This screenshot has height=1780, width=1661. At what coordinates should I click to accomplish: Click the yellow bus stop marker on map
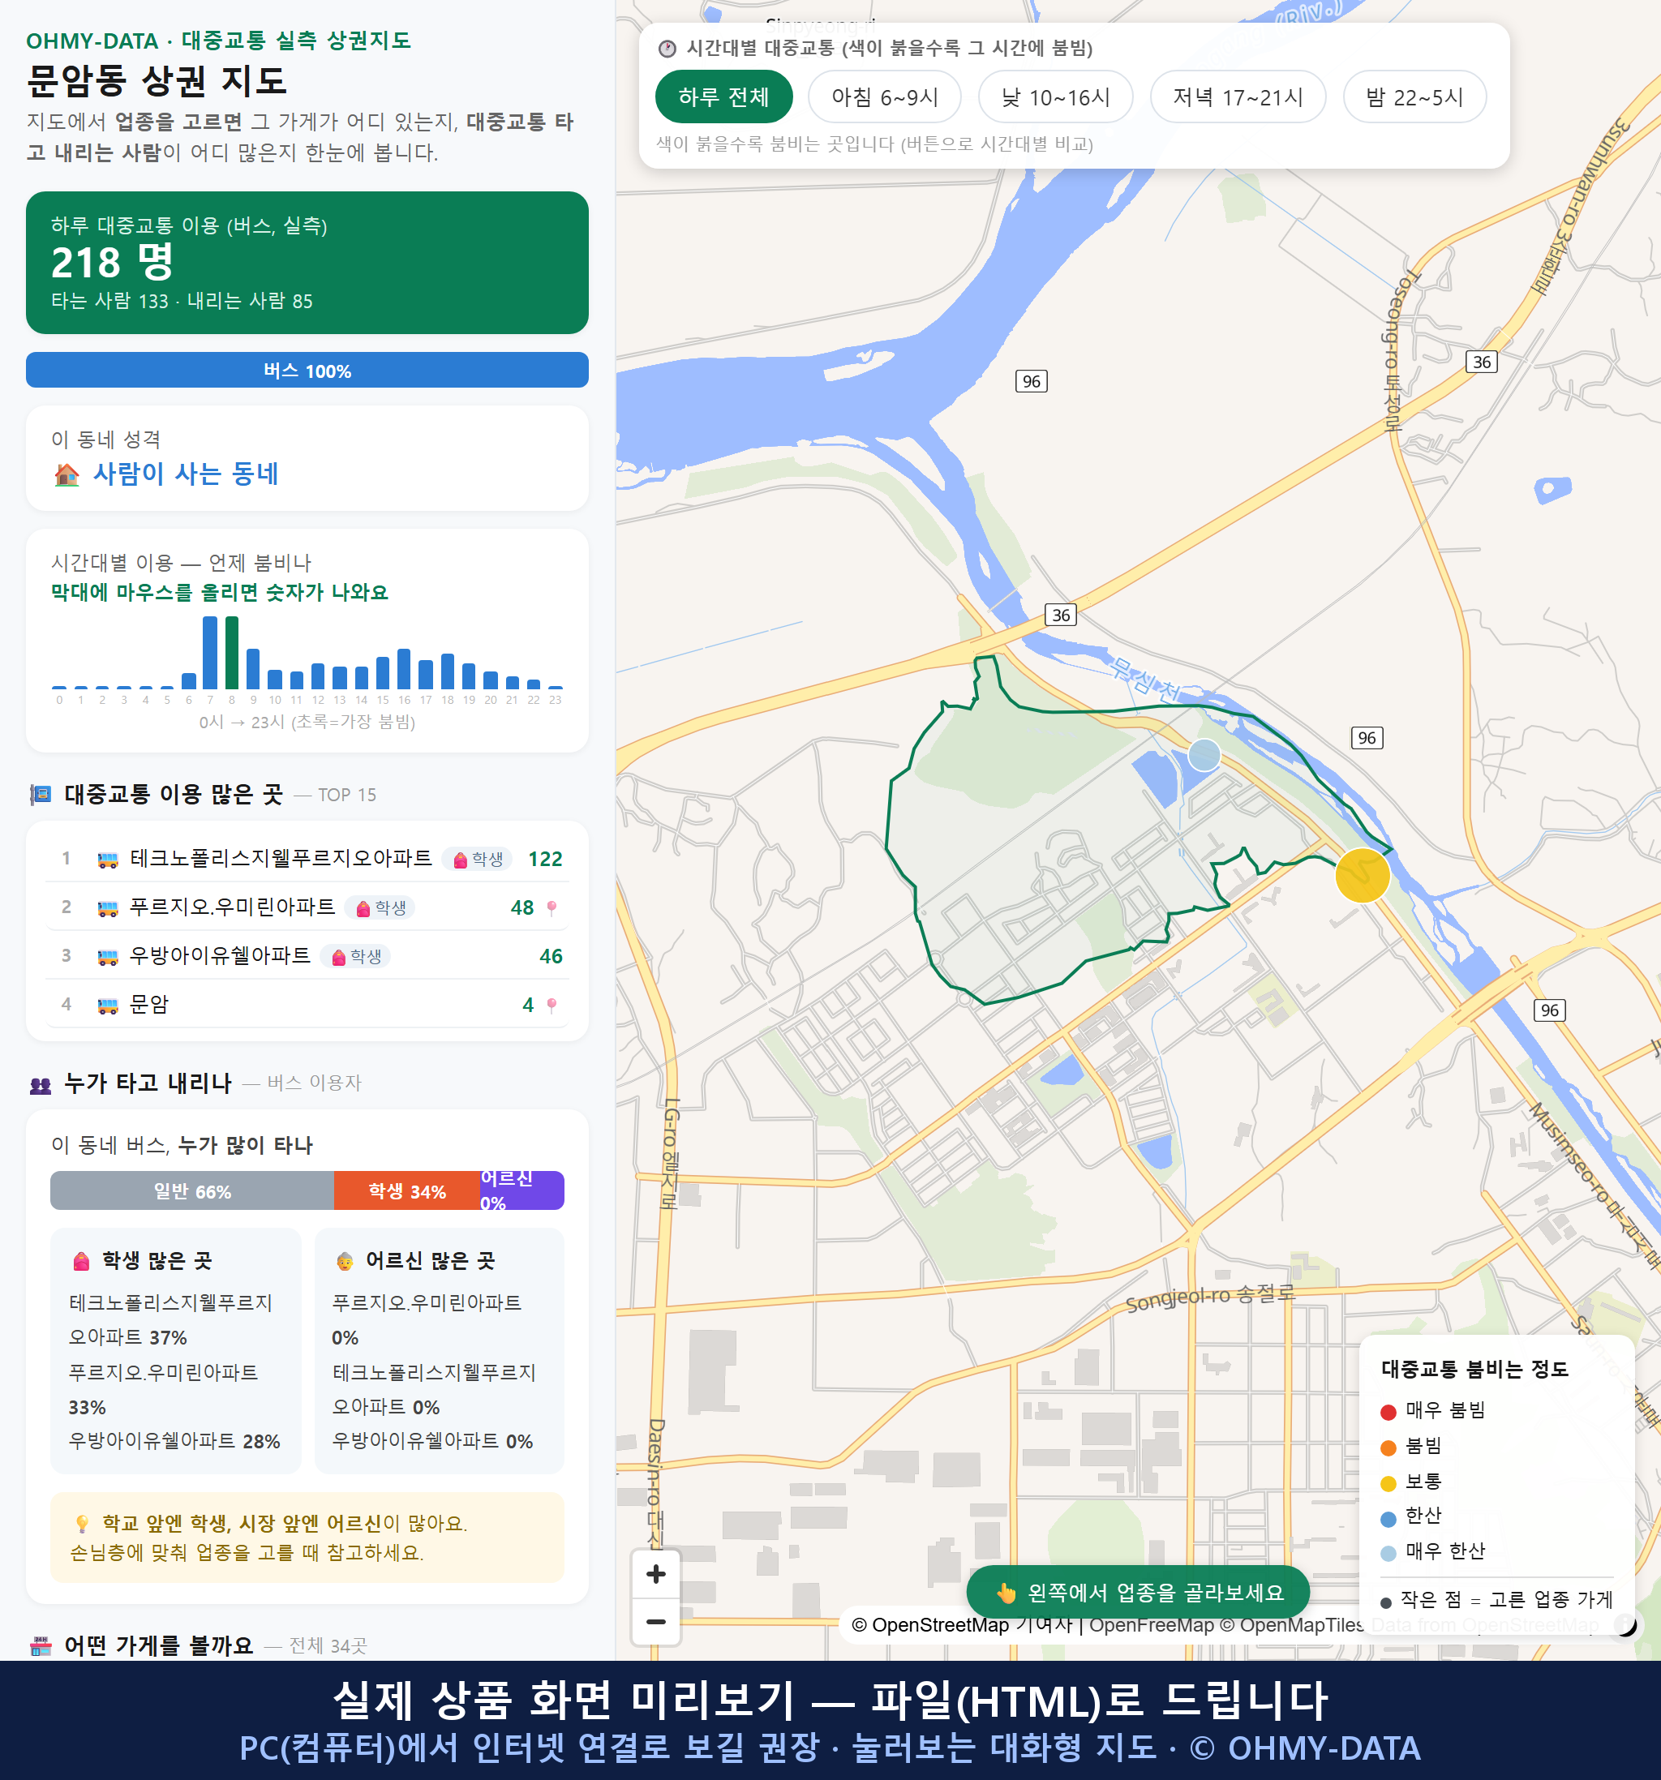(x=1362, y=875)
